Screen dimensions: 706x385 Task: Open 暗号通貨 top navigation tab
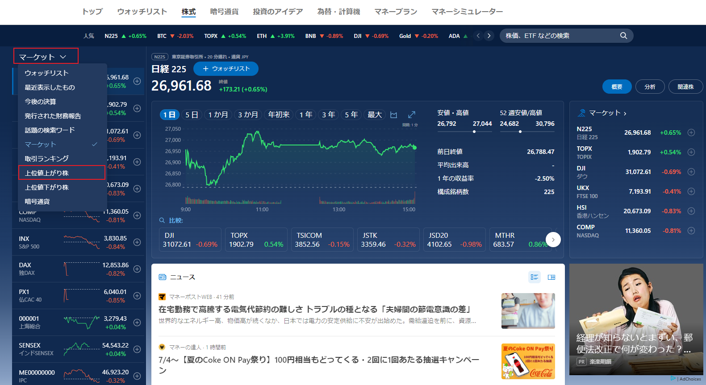click(x=224, y=12)
